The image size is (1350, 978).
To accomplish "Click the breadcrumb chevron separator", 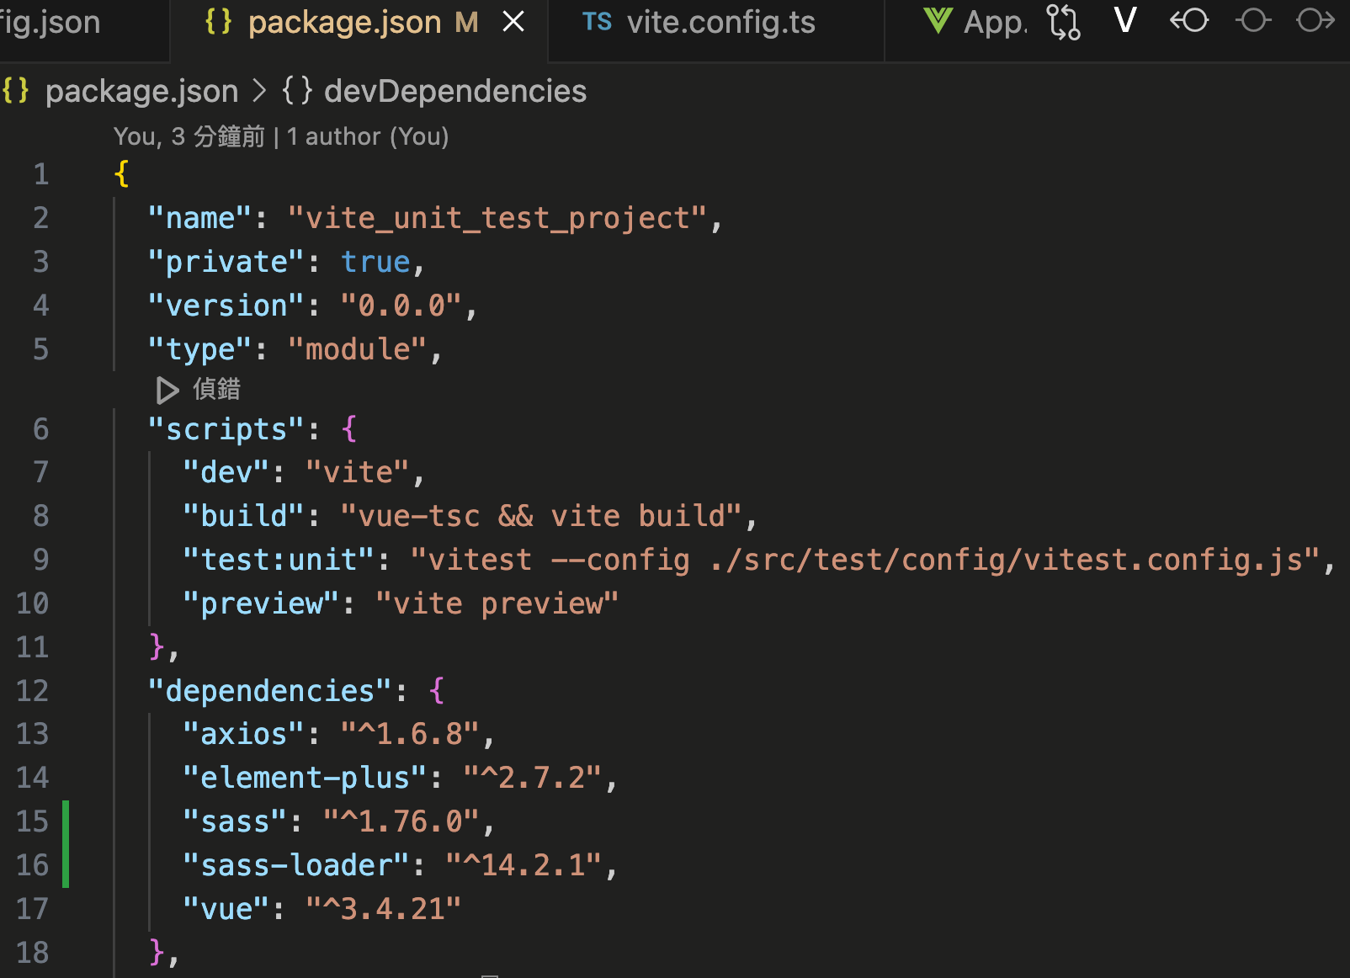I will [260, 91].
